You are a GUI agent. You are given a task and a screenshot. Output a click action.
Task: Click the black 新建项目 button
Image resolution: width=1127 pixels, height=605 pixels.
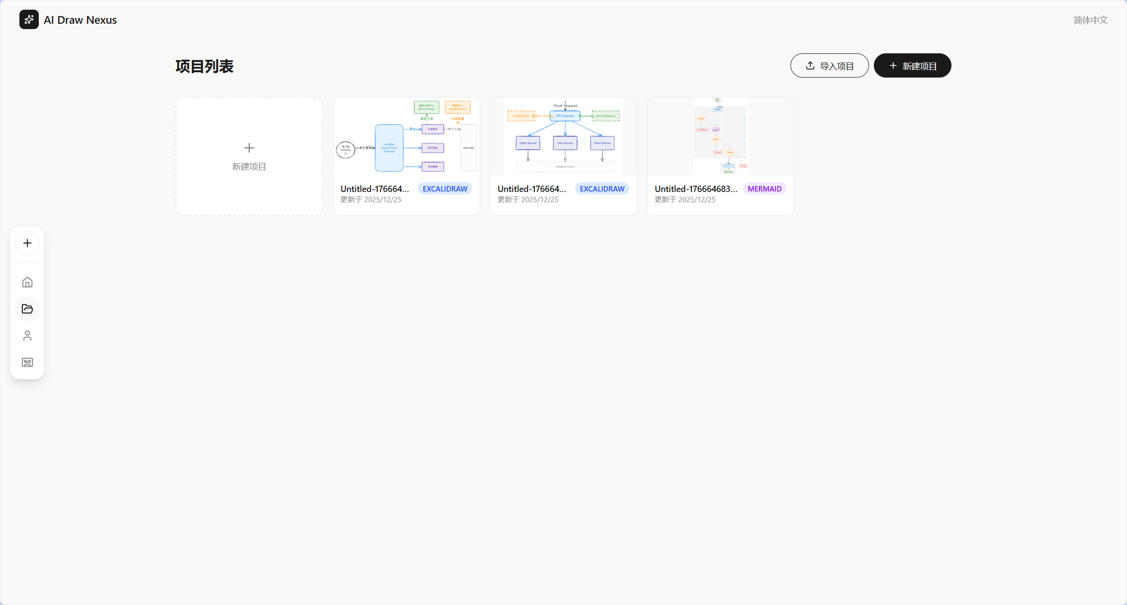(912, 65)
